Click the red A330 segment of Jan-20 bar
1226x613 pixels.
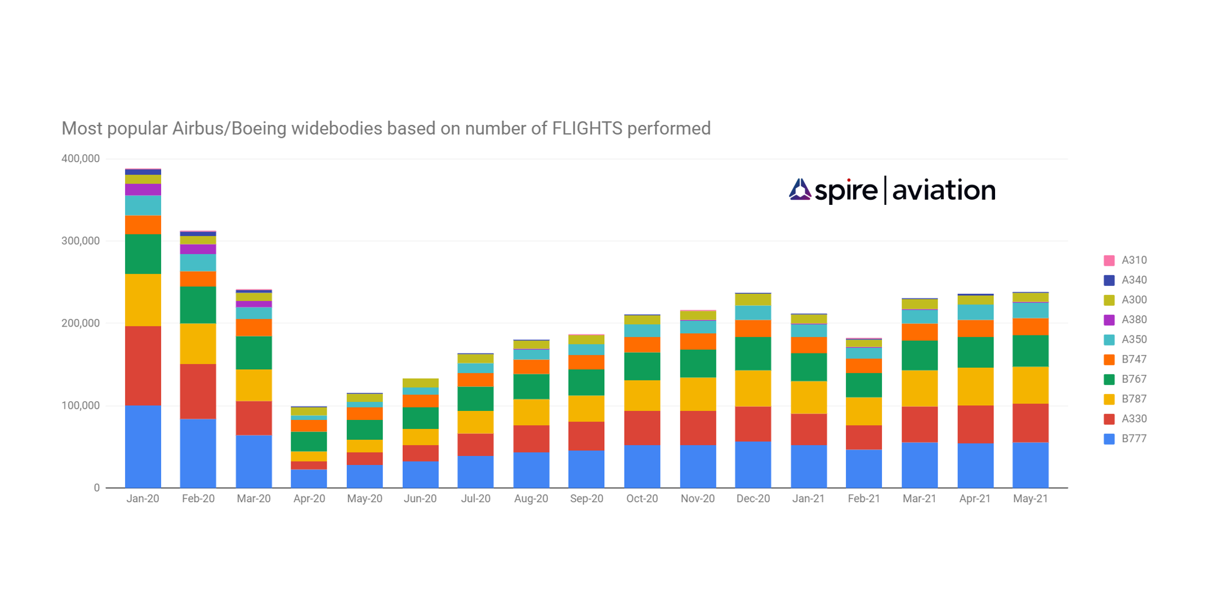pos(143,366)
